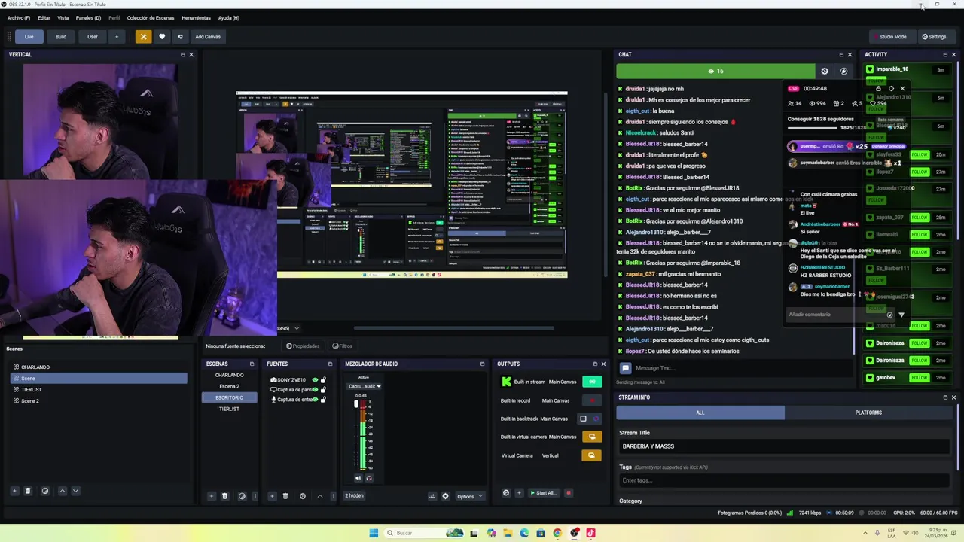
Task: Click Add Canvas button
Action: click(x=208, y=36)
